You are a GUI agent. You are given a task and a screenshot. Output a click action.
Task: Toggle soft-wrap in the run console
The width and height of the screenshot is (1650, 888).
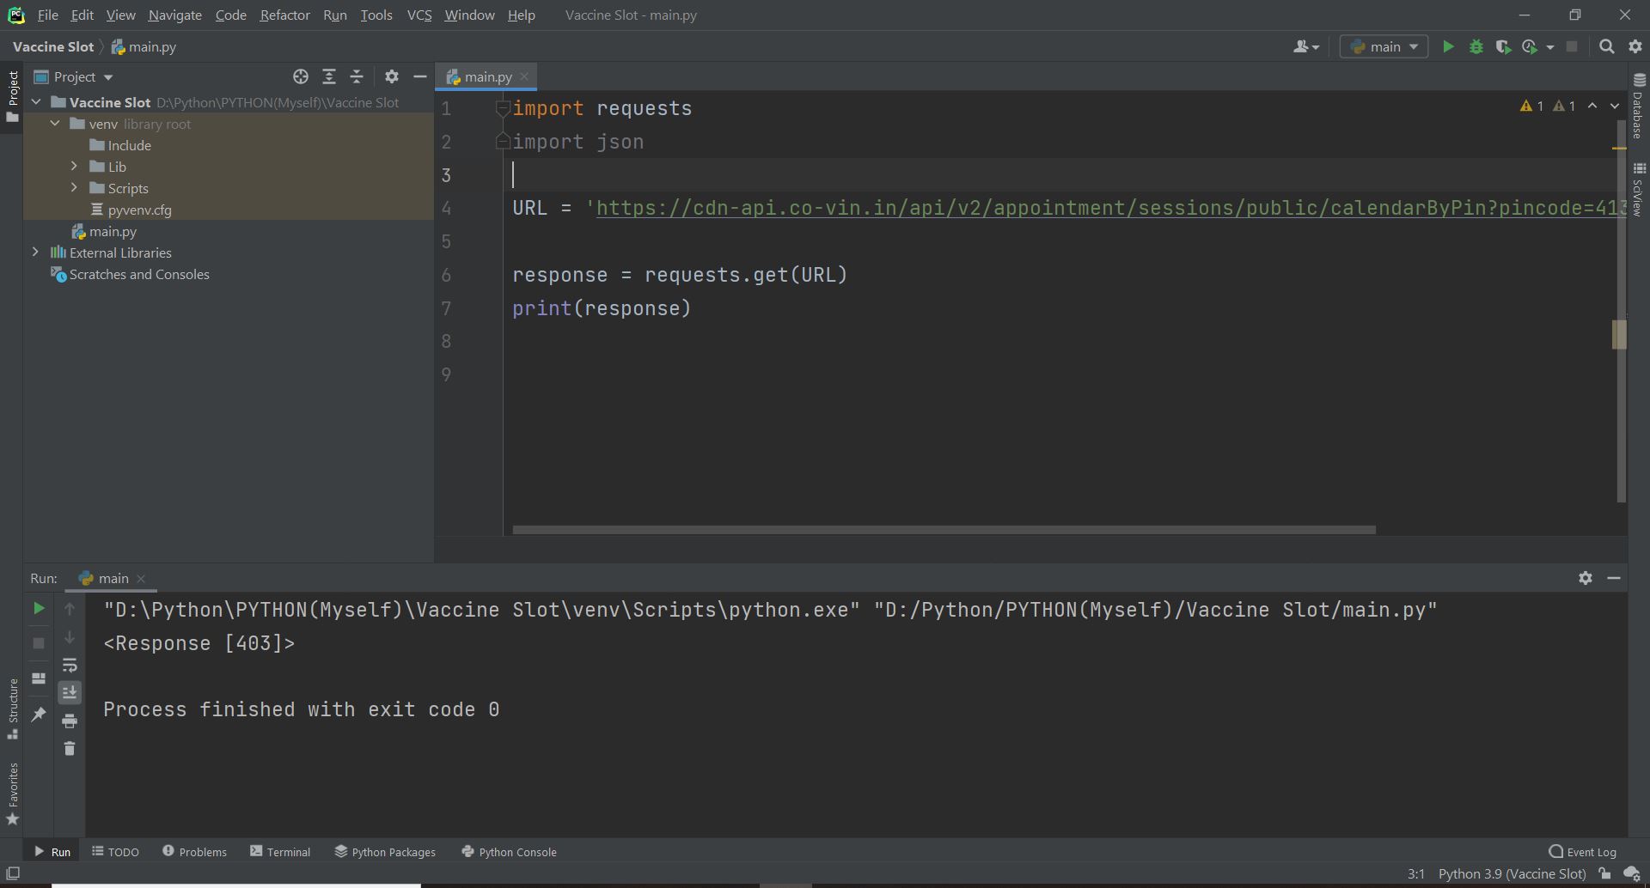coord(70,666)
